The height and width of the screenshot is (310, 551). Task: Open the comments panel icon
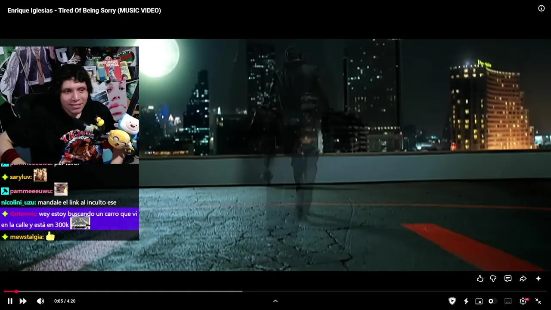(x=508, y=279)
